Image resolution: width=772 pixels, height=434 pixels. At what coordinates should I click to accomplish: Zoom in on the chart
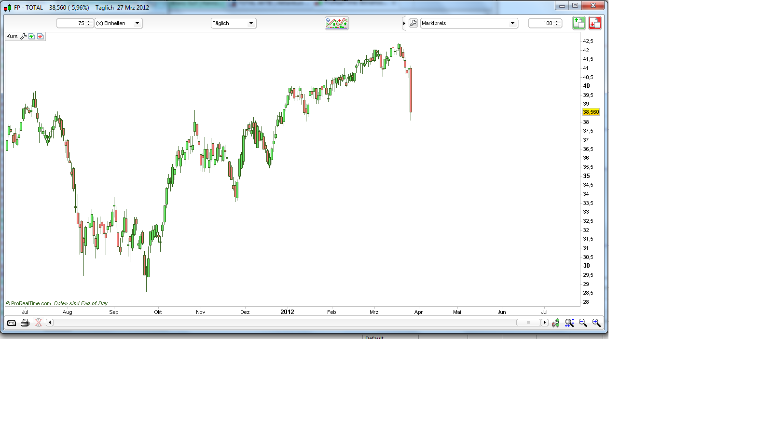tap(596, 323)
